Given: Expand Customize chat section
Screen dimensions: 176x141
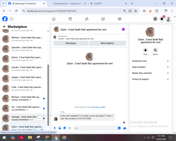Looking at the screenshot, I should tap(150, 61).
